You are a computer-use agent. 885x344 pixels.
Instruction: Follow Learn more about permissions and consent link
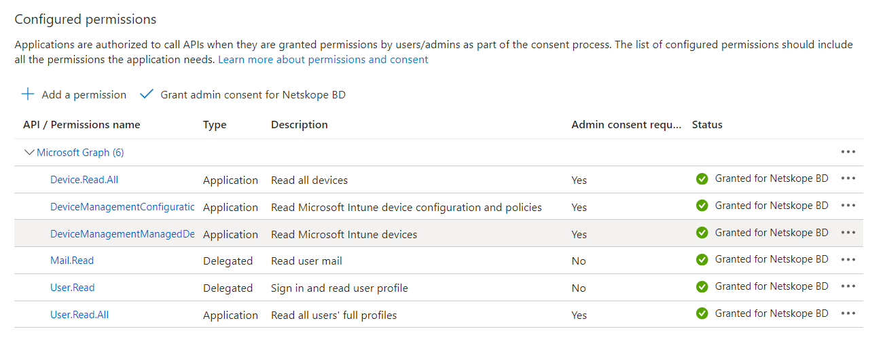[323, 60]
